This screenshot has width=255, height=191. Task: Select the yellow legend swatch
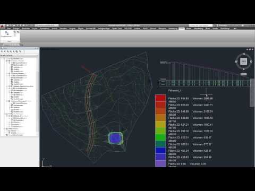160,124
